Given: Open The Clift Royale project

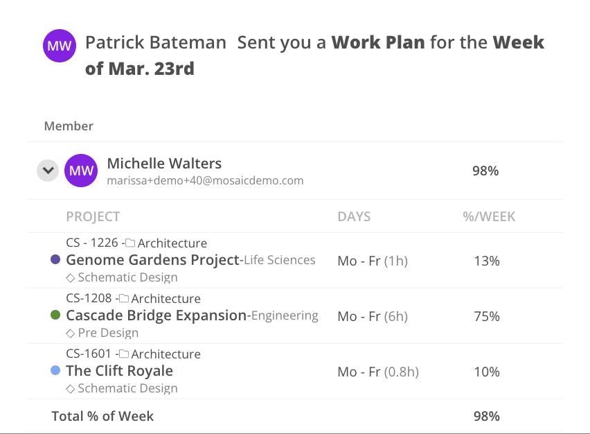Looking at the screenshot, I should (x=119, y=371).
